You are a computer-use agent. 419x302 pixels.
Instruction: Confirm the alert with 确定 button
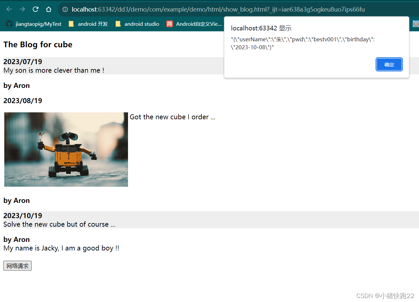pyautogui.click(x=389, y=64)
